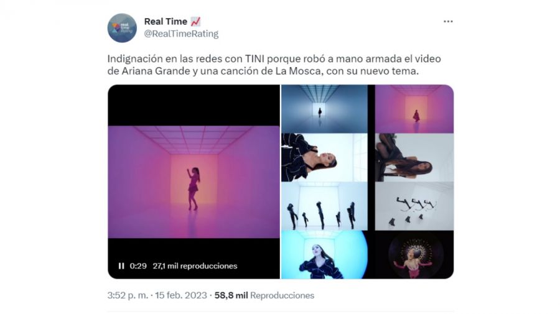Click the Real Time profile avatar
Image resolution: width=560 pixels, height=314 pixels.
(122, 28)
